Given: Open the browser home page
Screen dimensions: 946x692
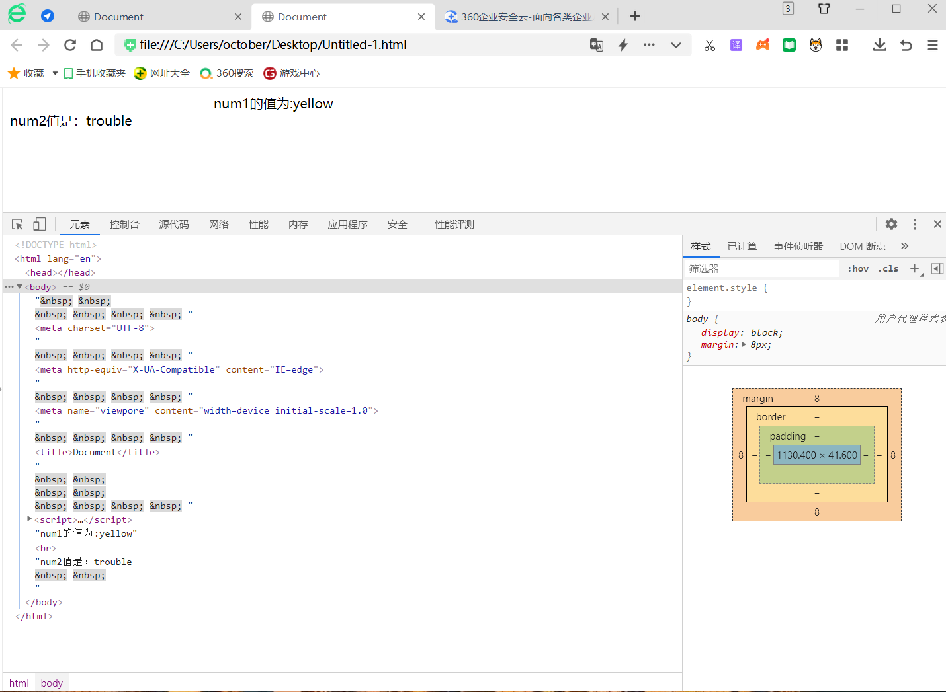Looking at the screenshot, I should click(97, 45).
